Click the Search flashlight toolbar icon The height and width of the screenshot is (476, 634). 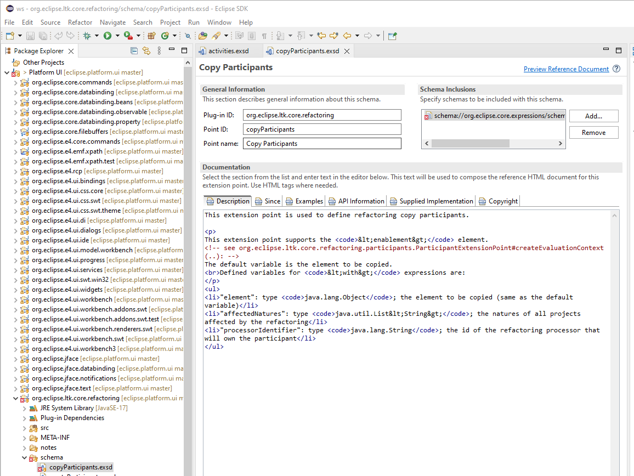point(216,36)
